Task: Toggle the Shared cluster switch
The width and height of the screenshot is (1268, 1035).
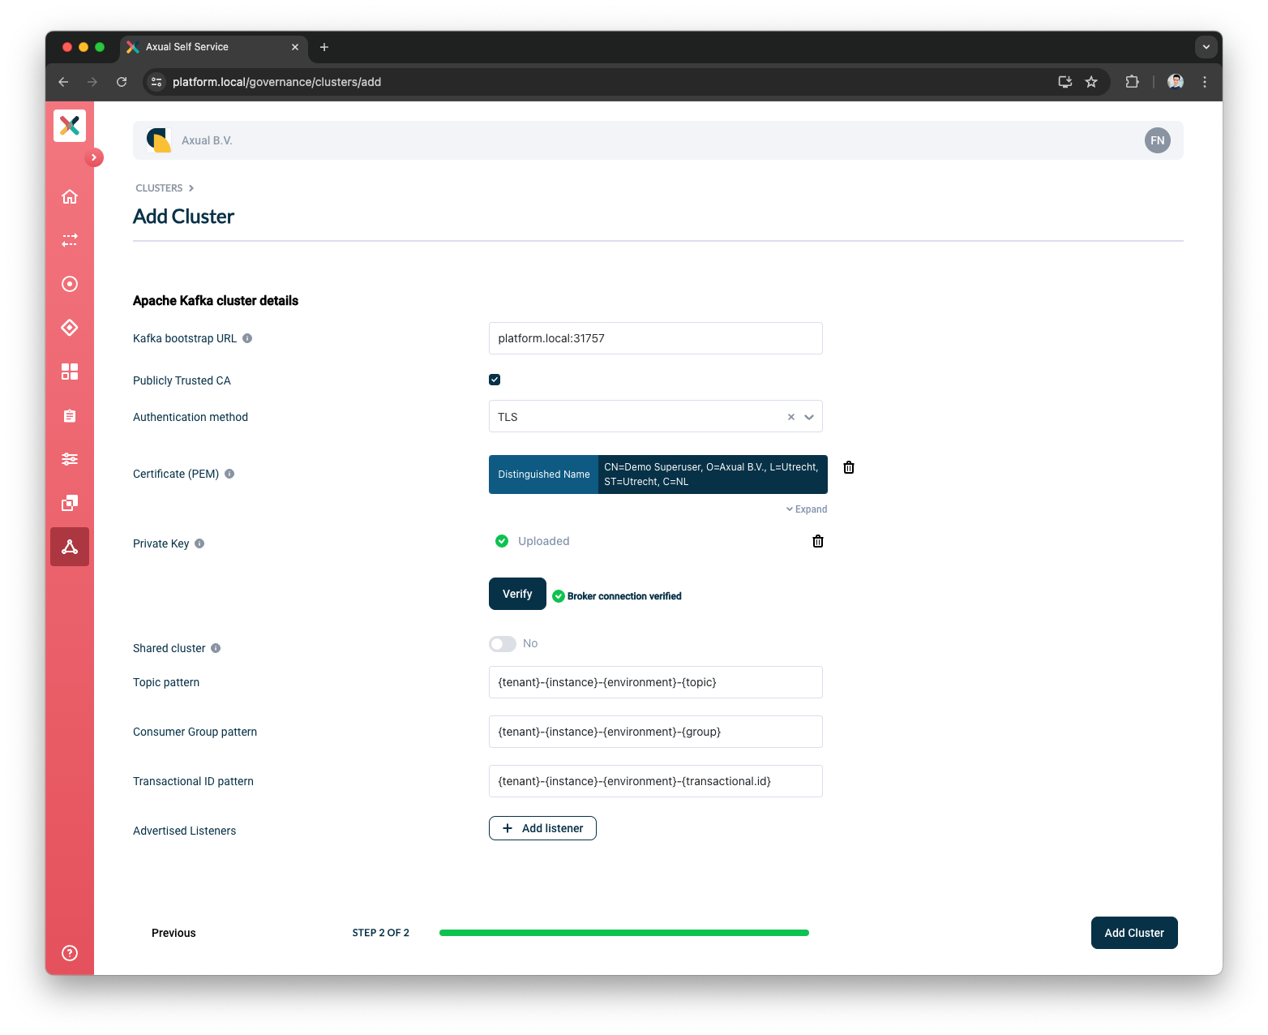Action: 503,644
